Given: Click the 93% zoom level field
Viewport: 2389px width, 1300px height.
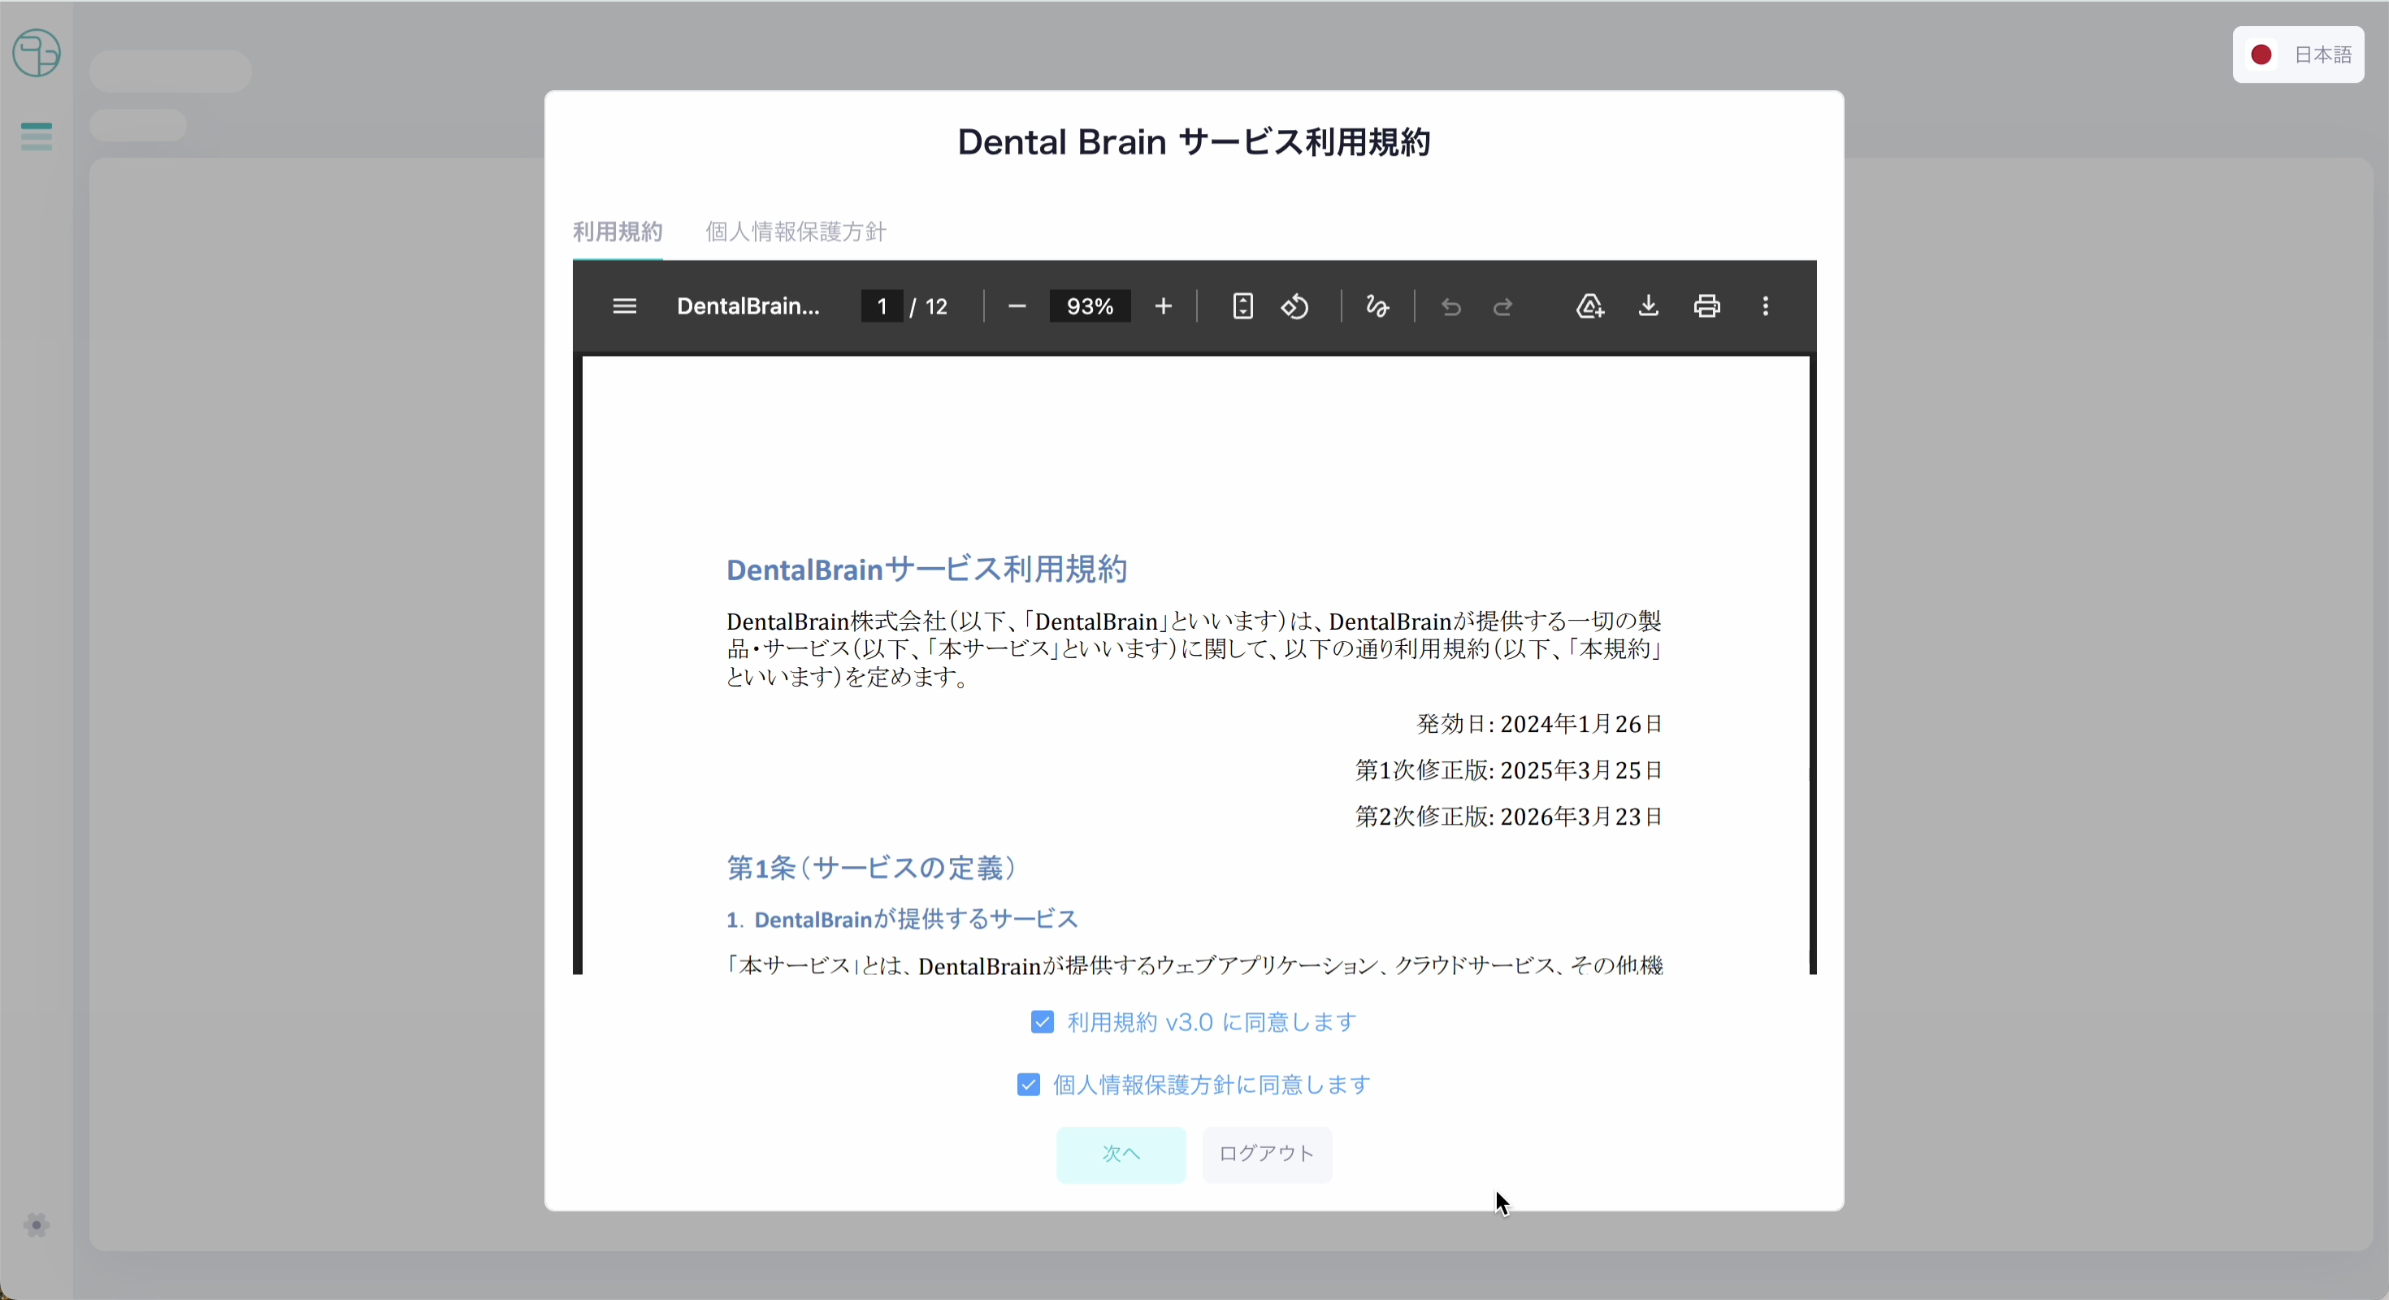Looking at the screenshot, I should click(1089, 307).
